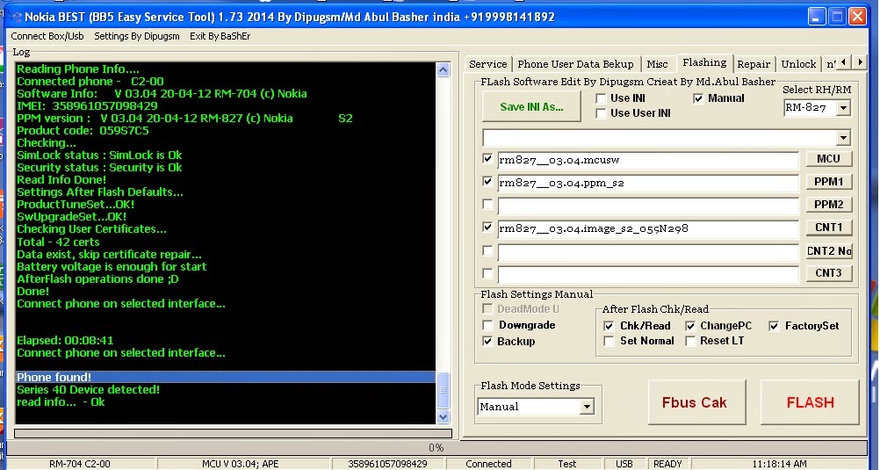Click the 'Series 40 Device detected!' log line
880x470 pixels.
(88, 390)
